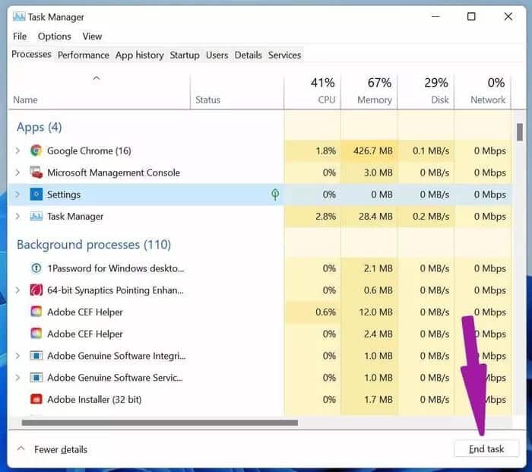The image size is (532, 472).
Task: Click Chrome's 1.8% CPU cell
Action: pos(312,150)
